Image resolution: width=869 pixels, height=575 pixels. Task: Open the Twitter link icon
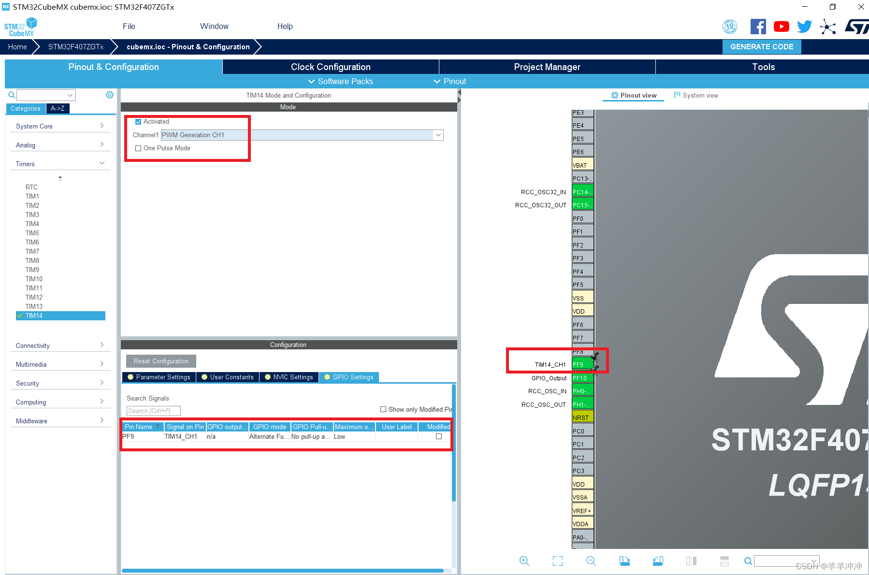pos(804,27)
